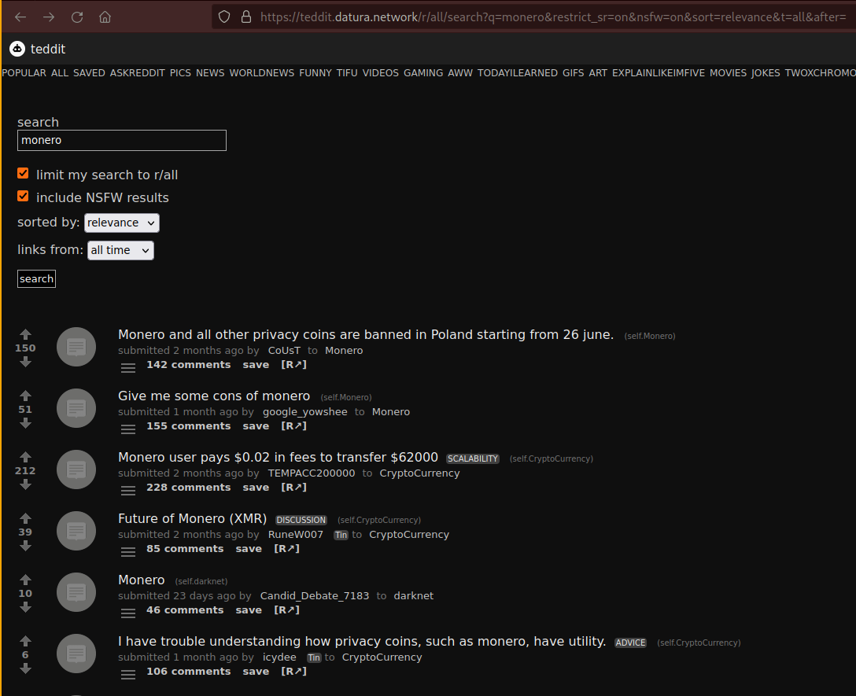Click the teddit logo icon

(17, 49)
